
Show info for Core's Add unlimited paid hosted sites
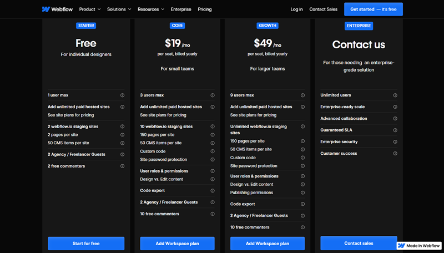pyautogui.click(x=213, y=107)
